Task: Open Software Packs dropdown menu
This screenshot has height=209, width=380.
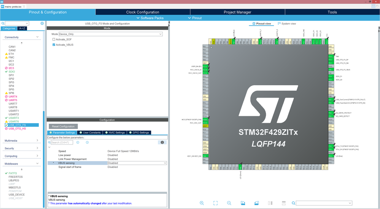Action: pos(150,18)
